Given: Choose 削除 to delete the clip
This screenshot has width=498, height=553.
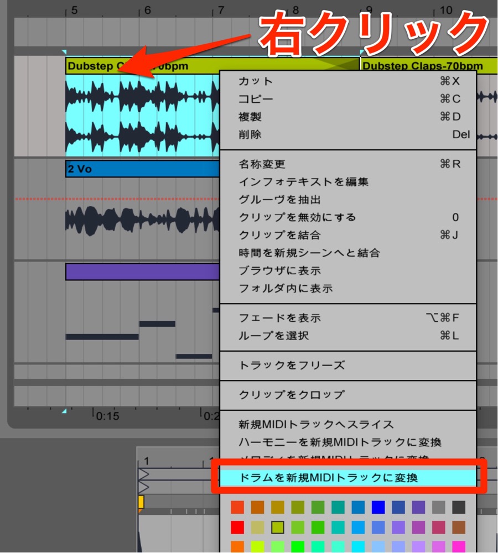Looking at the screenshot, I should 348,134.
